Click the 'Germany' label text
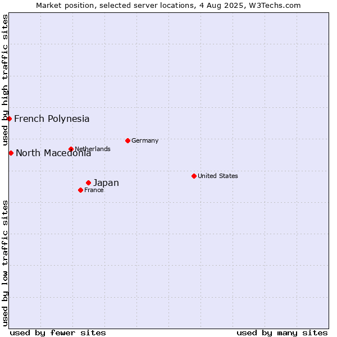Viewport: 337px width, 337px height. point(145,141)
